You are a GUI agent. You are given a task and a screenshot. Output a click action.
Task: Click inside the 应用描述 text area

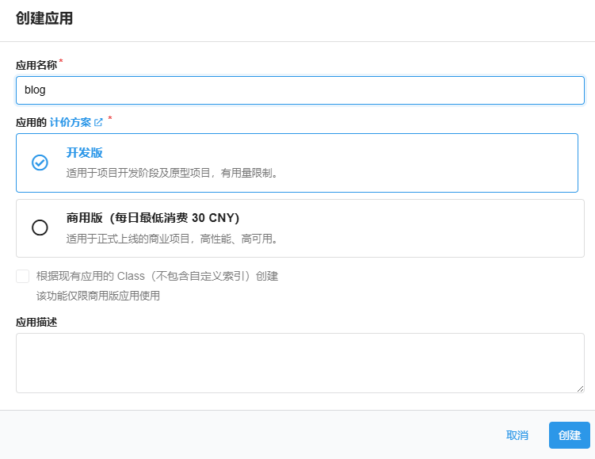(x=299, y=362)
